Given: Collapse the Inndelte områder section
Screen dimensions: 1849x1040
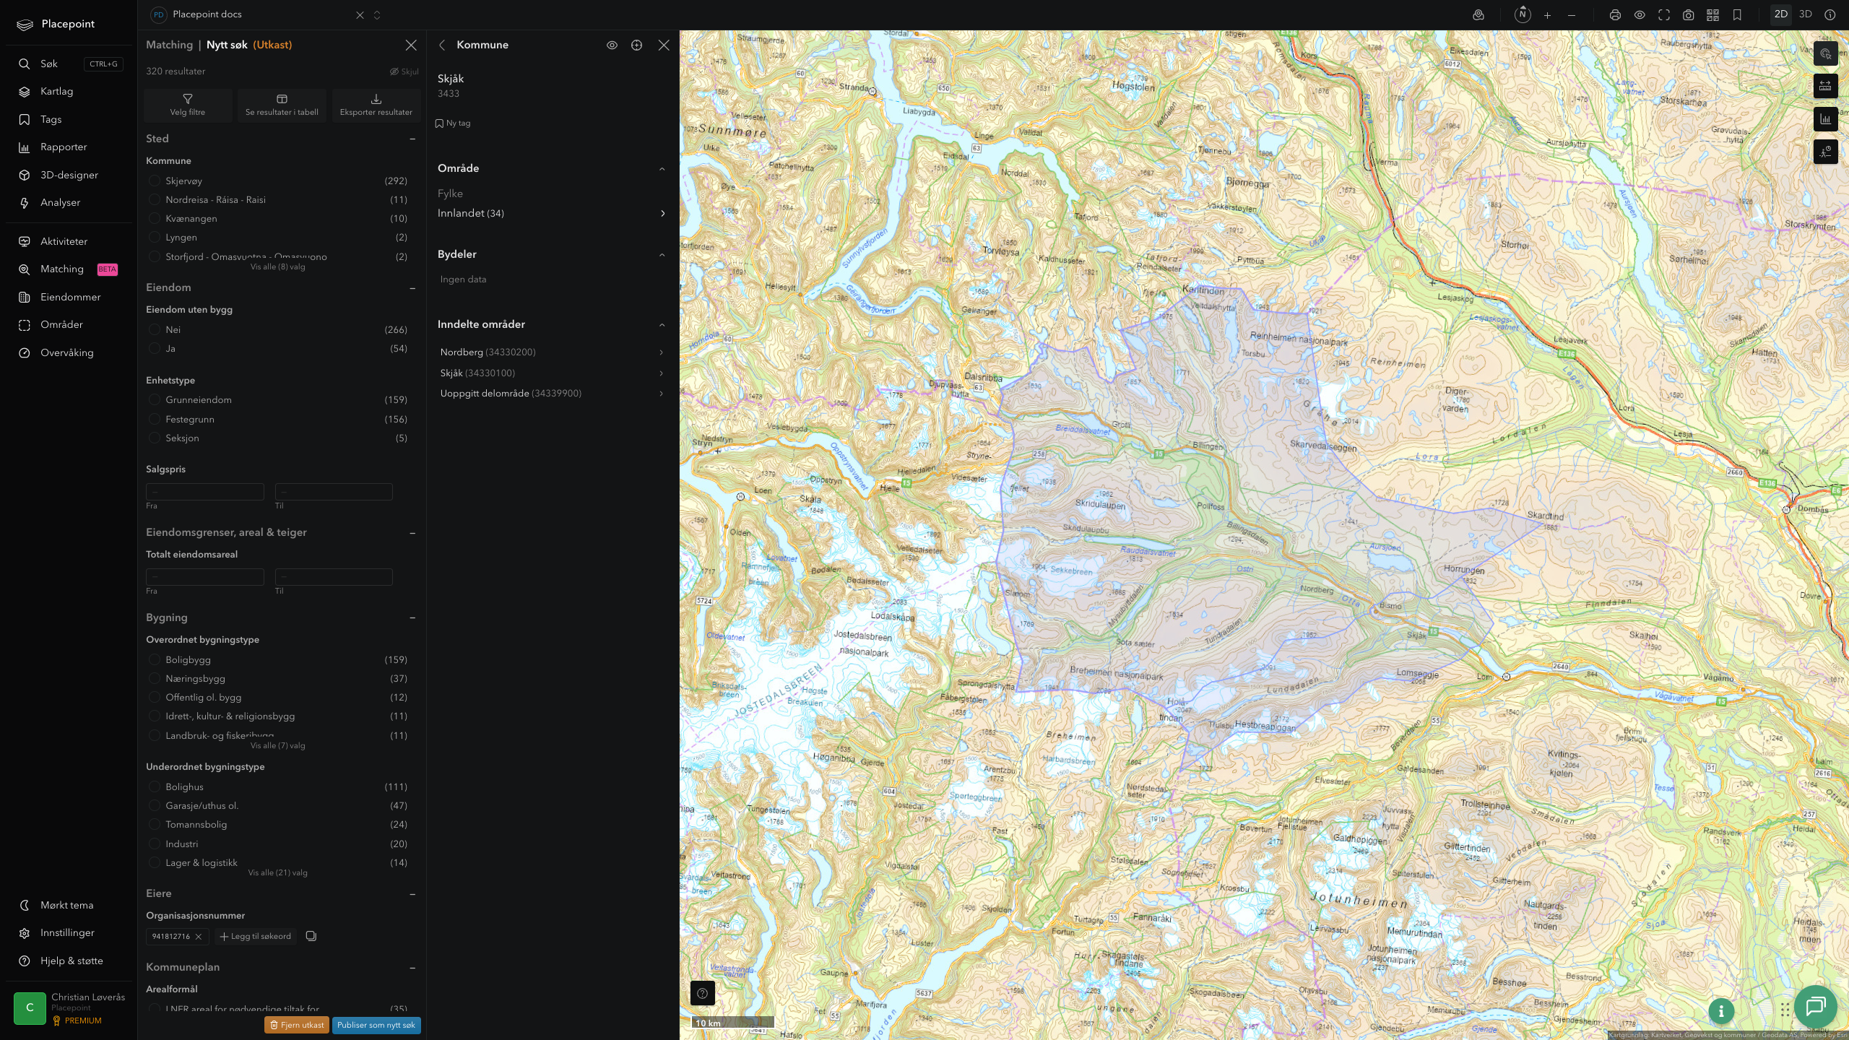Looking at the screenshot, I should 662,325.
